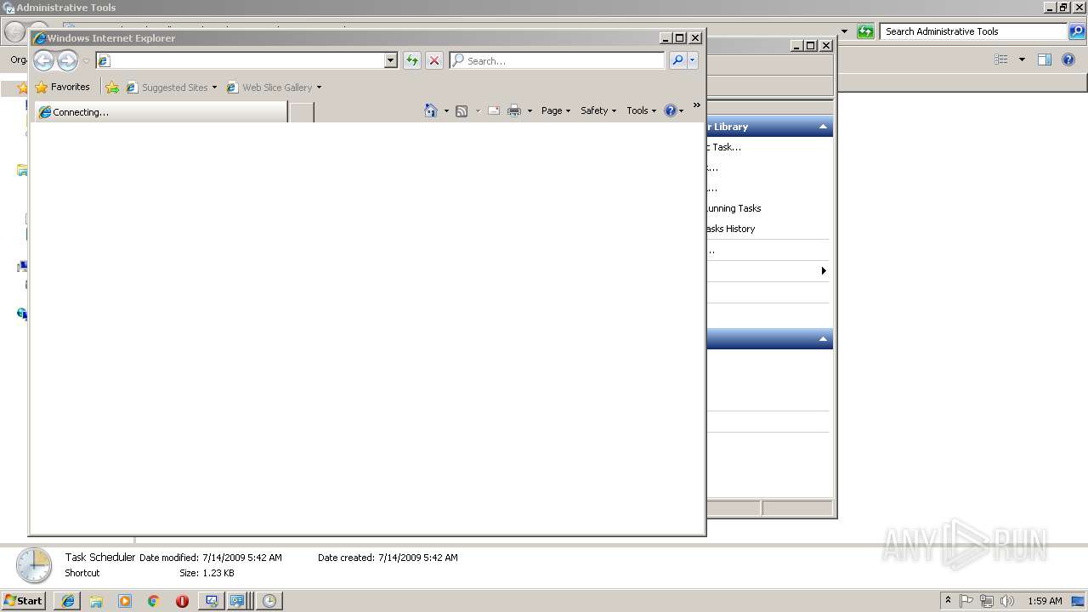
Task: Click the Print icon in the command bar
Action: [x=514, y=110]
